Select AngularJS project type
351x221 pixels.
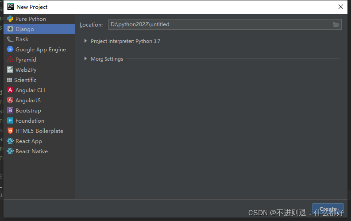28,101
